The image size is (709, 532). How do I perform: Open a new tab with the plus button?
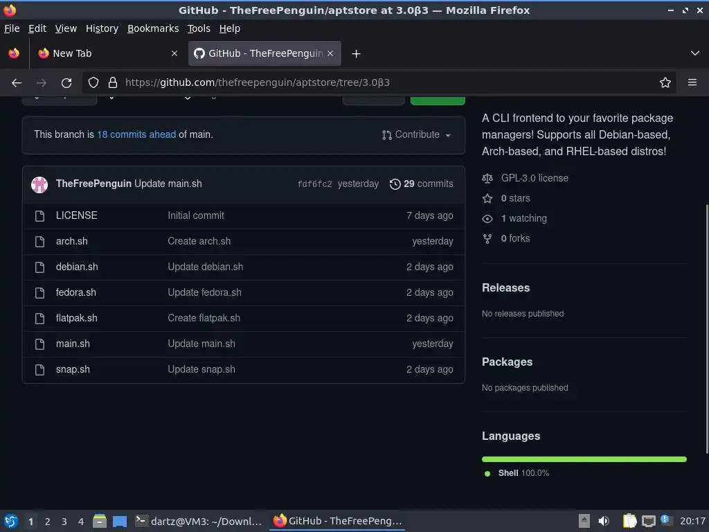(356, 54)
